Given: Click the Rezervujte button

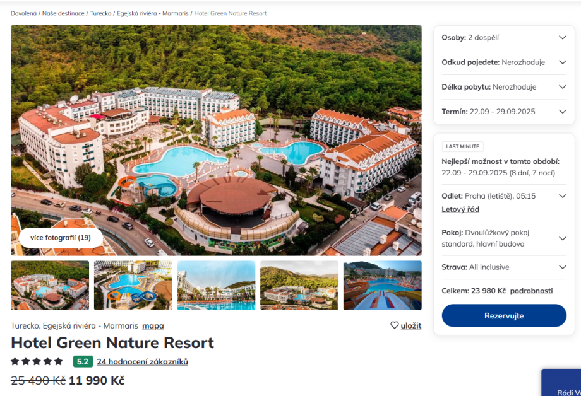Looking at the screenshot, I should click(504, 315).
